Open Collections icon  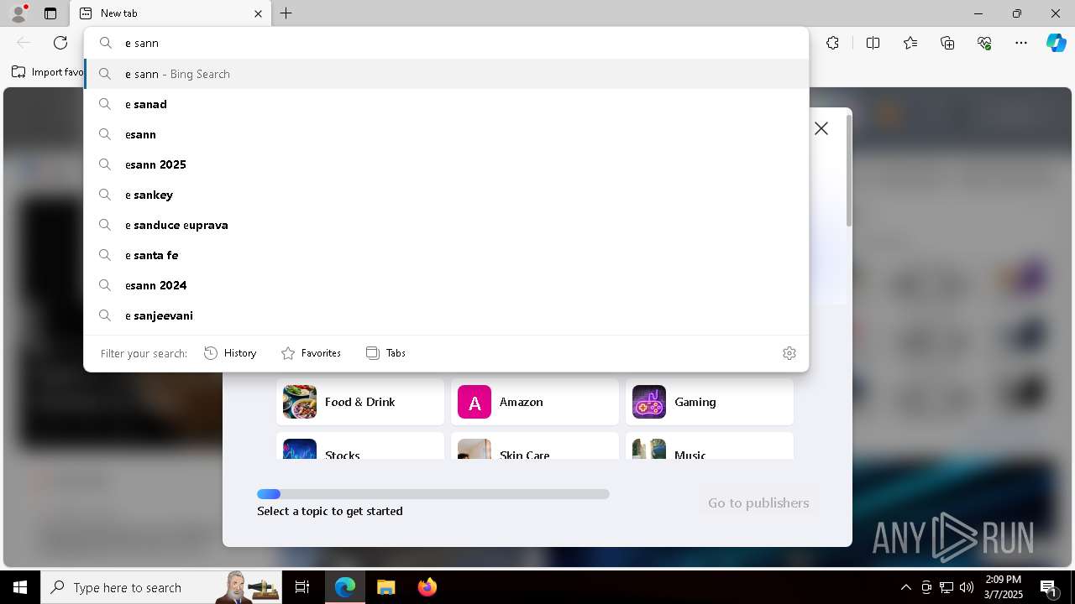(947, 43)
